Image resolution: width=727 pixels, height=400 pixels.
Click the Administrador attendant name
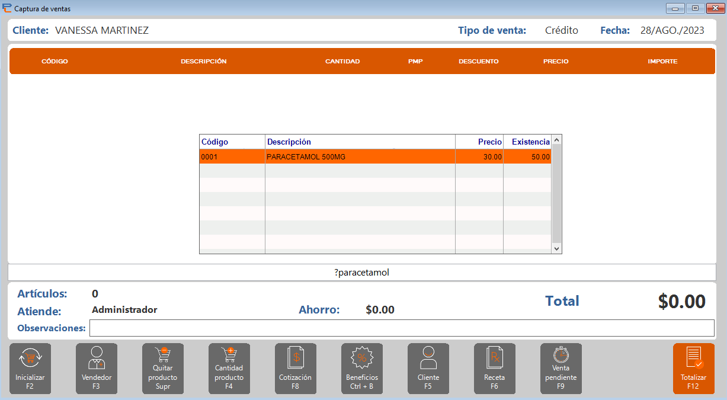point(125,309)
